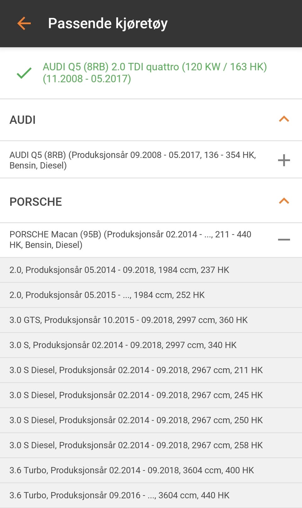The height and width of the screenshot is (508, 302).
Task: Select PORSCHE Macan (95B) model row
Action: [x=151, y=240]
